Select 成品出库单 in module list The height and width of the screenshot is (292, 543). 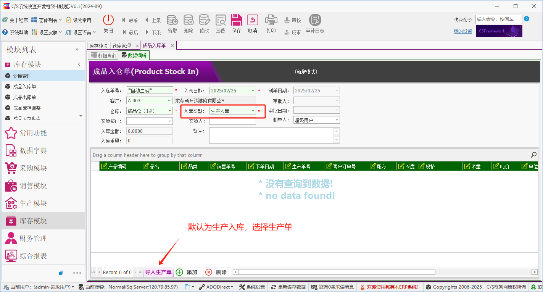click(x=43, y=97)
